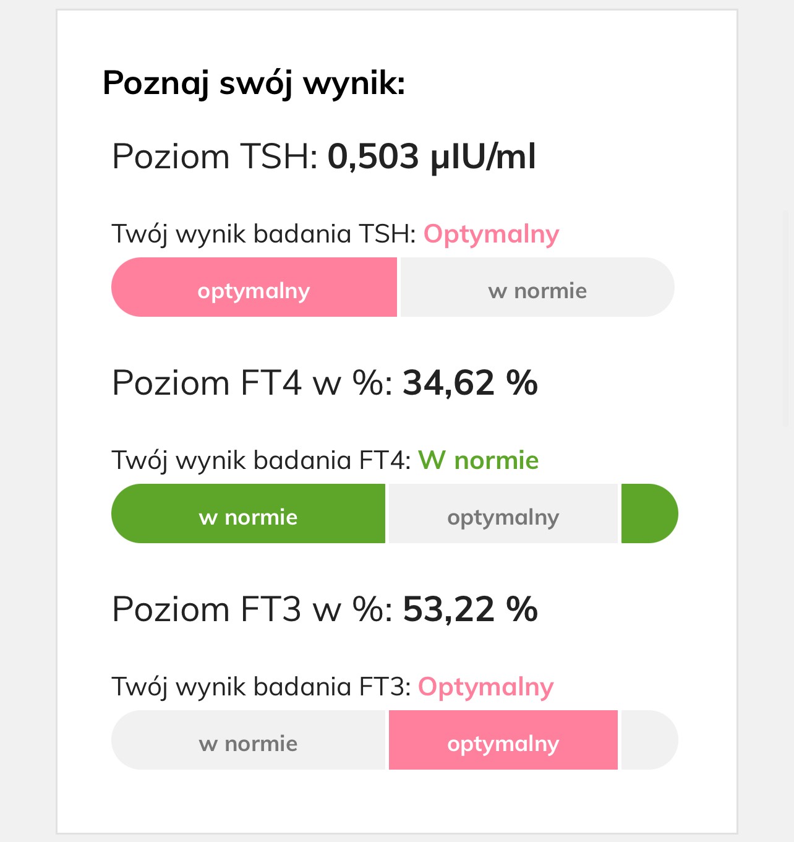Select the pink 'optymalny' TSH segment

pos(254,287)
